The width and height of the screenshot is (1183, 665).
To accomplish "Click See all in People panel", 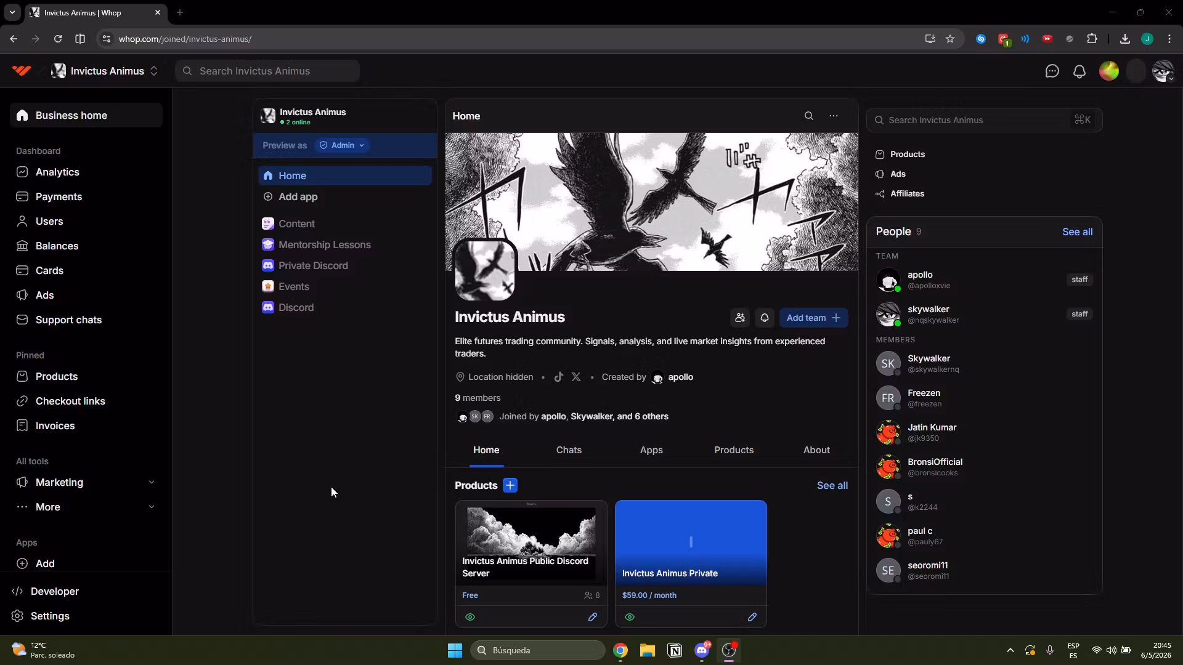I will point(1077,232).
